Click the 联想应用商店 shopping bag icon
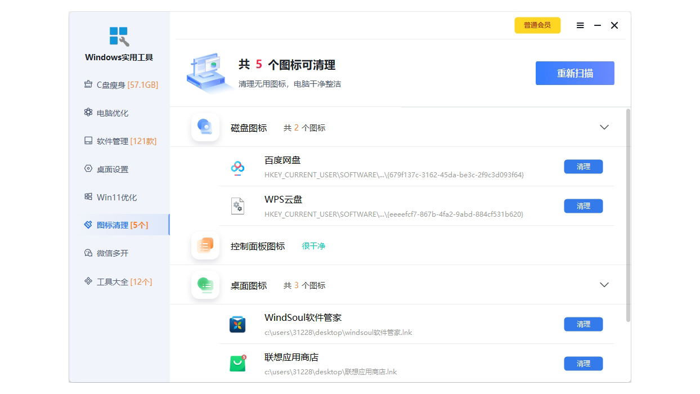This screenshot has width=700, height=394. click(x=237, y=364)
